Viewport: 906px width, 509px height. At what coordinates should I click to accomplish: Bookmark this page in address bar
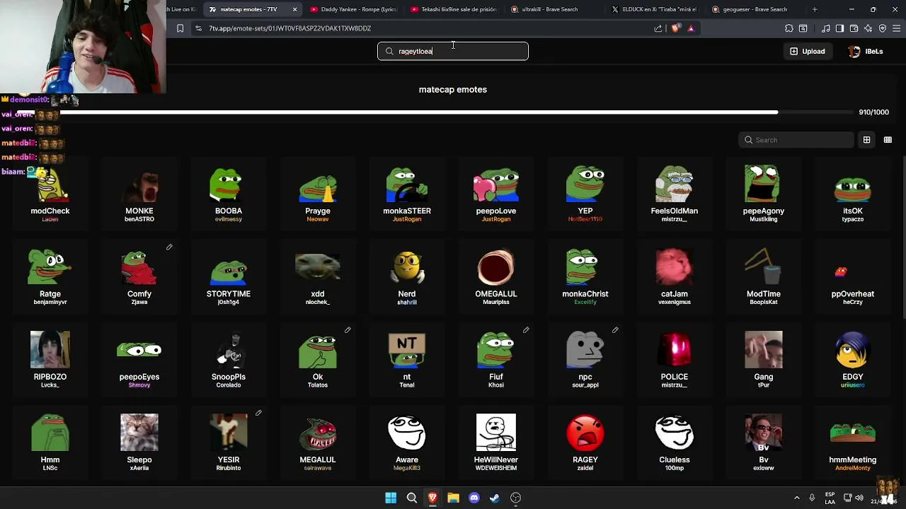[180, 28]
